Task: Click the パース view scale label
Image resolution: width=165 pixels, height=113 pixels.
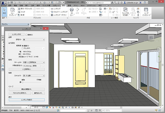Action: pos(36,107)
